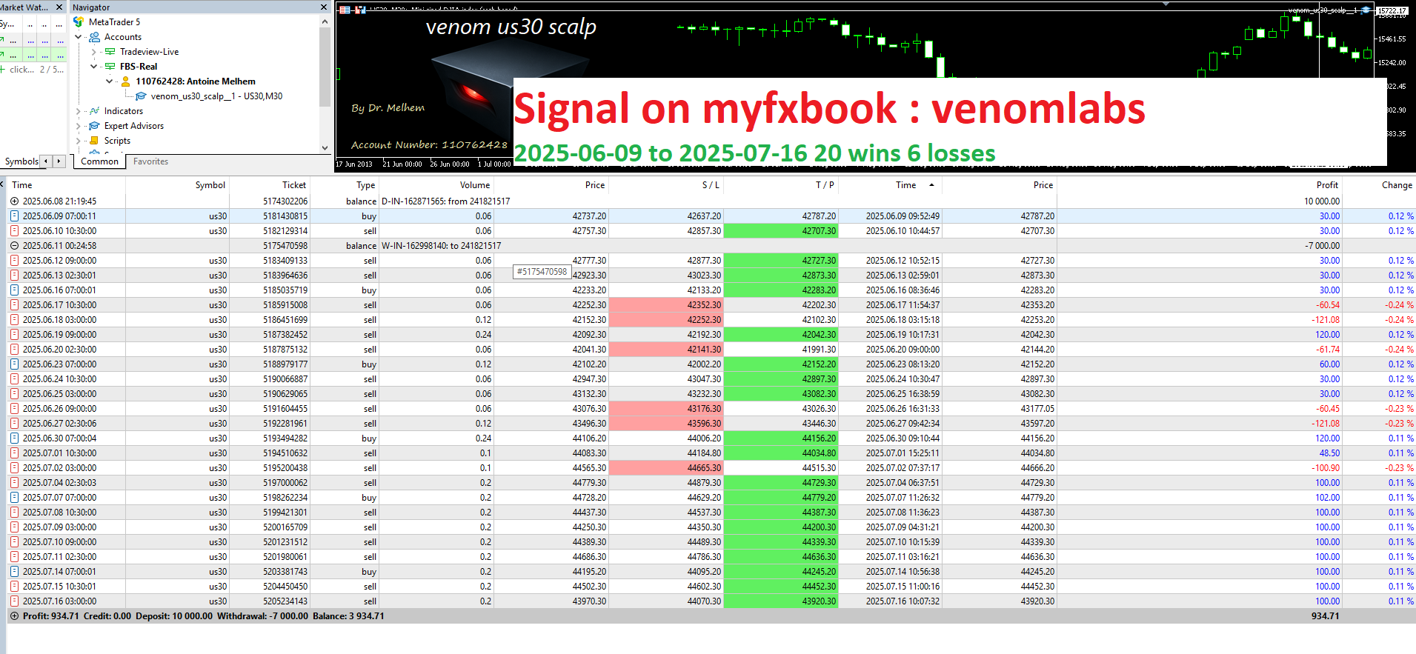Select the Accounts people icon in Navigator

(94, 37)
